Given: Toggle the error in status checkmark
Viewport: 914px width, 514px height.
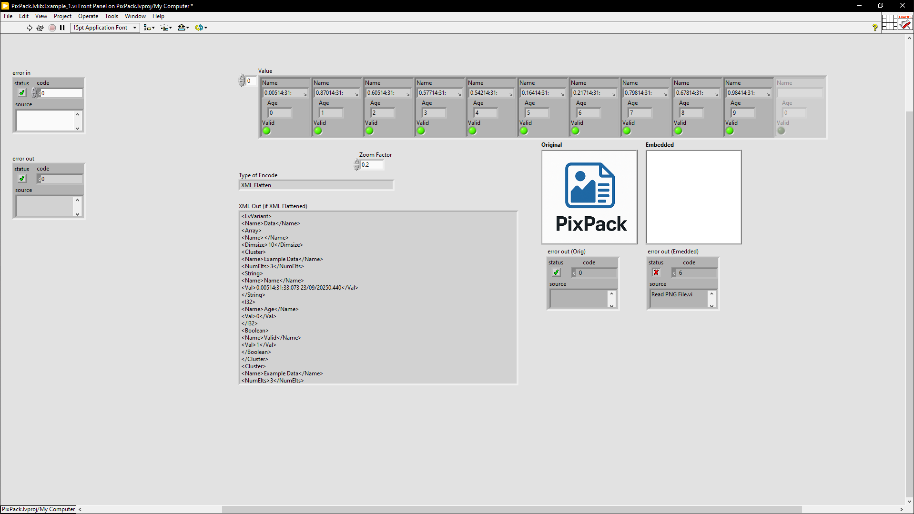Looking at the screenshot, I should (22, 93).
